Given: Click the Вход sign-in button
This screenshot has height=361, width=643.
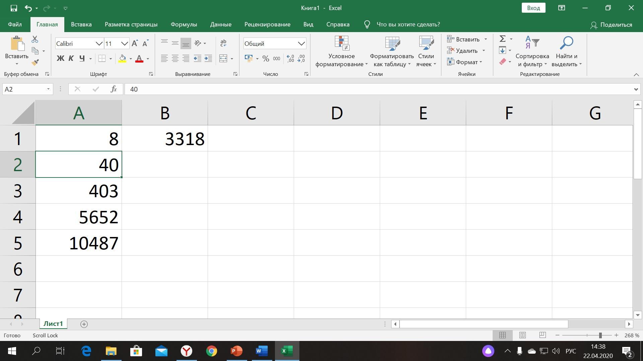Looking at the screenshot, I should tap(533, 8).
